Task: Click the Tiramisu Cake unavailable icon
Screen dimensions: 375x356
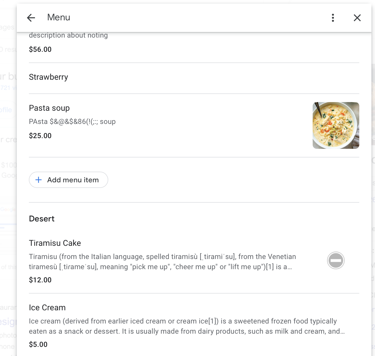Action: click(x=336, y=261)
